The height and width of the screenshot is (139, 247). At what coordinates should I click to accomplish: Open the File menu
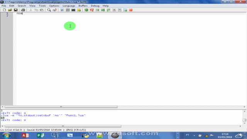tap(4, 6)
